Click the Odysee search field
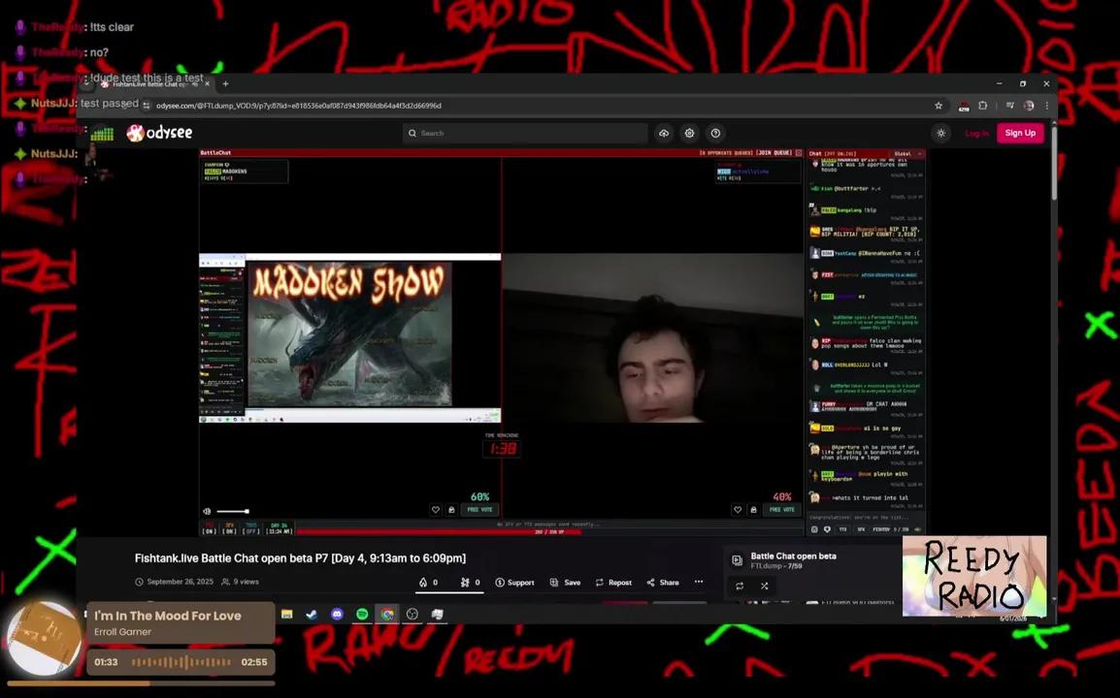1120x698 pixels. pos(525,133)
